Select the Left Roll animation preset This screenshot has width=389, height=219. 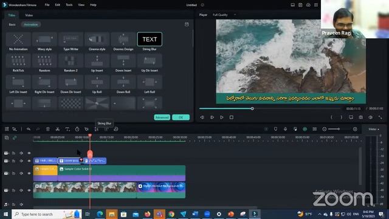coord(150,85)
